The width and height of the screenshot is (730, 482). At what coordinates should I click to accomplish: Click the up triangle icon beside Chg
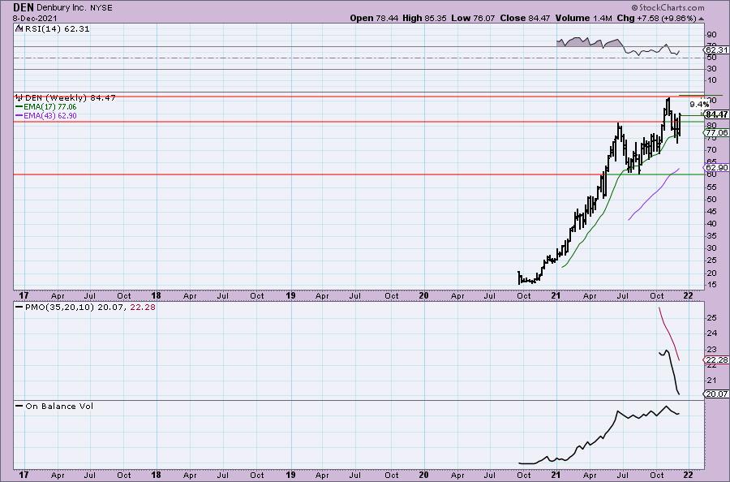click(701, 19)
